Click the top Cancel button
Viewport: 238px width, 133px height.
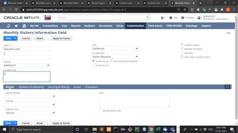[x=26, y=38]
